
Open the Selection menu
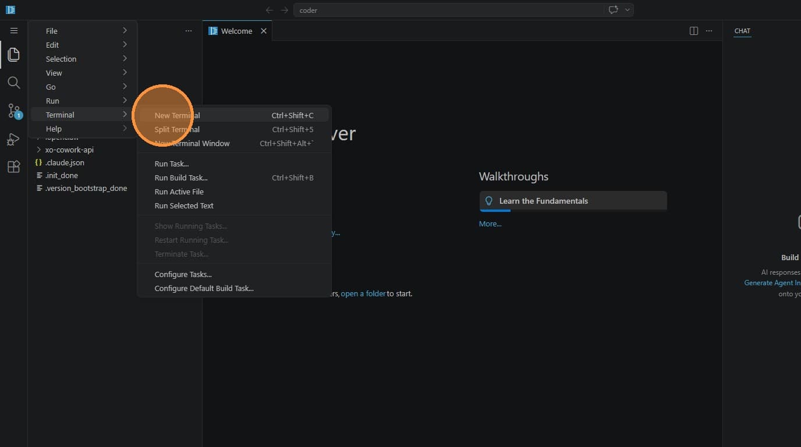point(83,59)
